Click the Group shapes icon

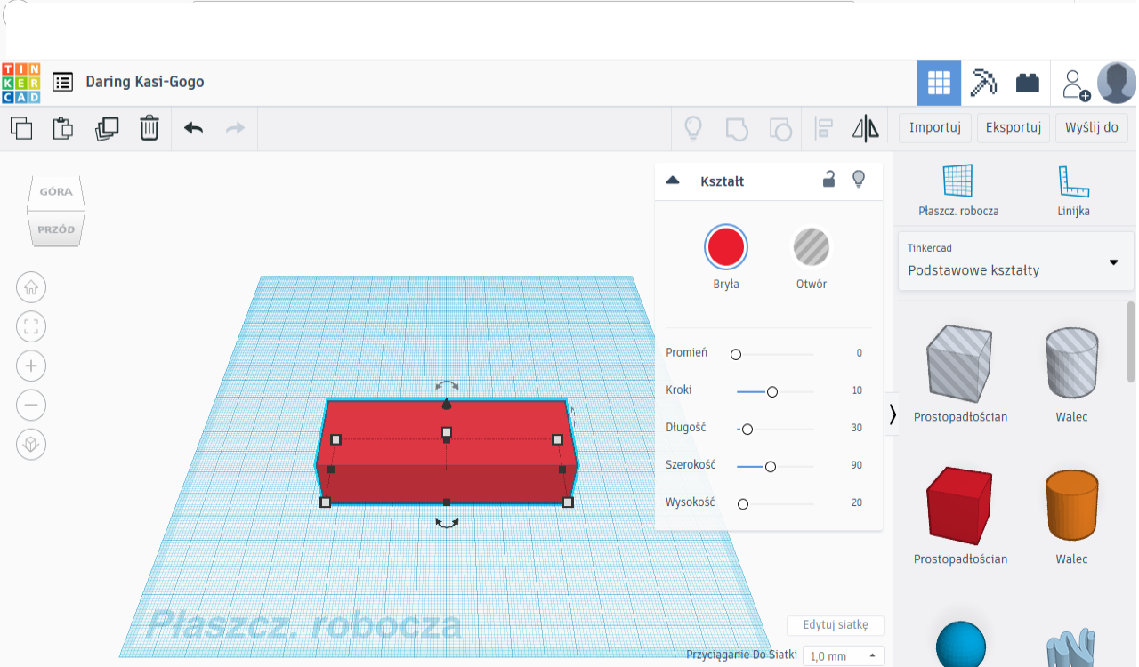pos(737,129)
